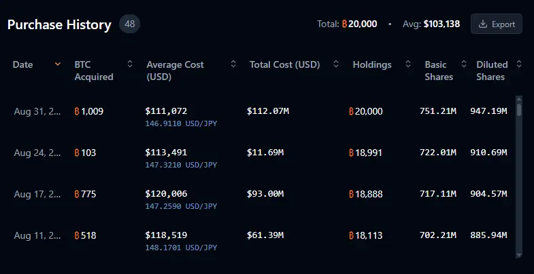This screenshot has height=274, width=534.
Task: Click the scrollbar down arrow
Action: pyautogui.click(x=518, y=255)
